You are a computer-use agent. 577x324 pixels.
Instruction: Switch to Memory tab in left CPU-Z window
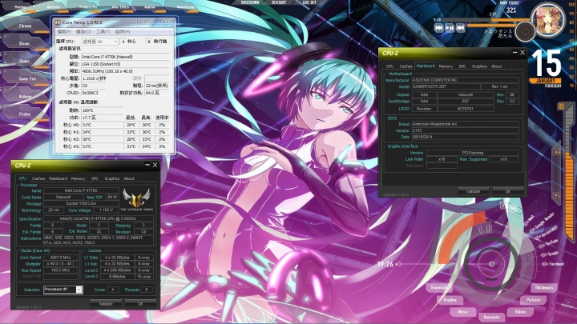coord(78,178)
